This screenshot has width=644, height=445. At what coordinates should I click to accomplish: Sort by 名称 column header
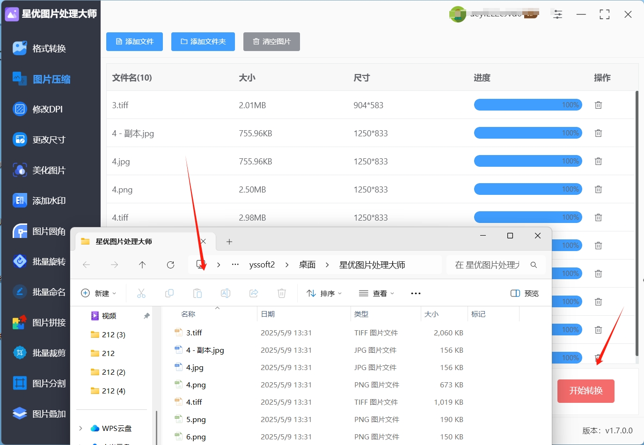point(188,314)
